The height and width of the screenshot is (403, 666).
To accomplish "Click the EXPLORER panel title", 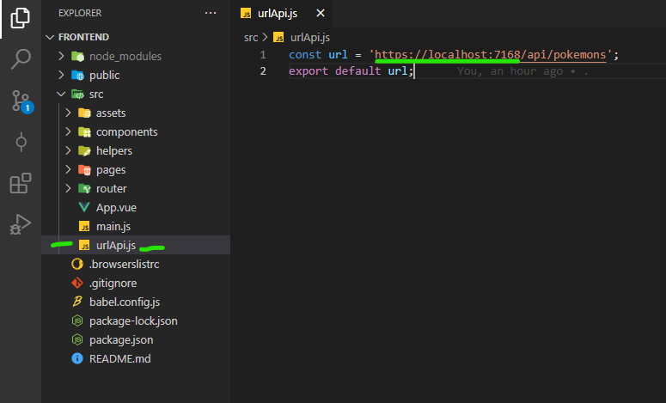I will [80, 13].
